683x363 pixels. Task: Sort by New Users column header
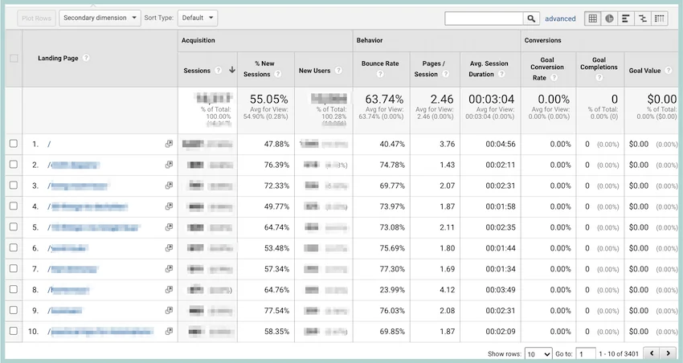click(x=314, y=71)
